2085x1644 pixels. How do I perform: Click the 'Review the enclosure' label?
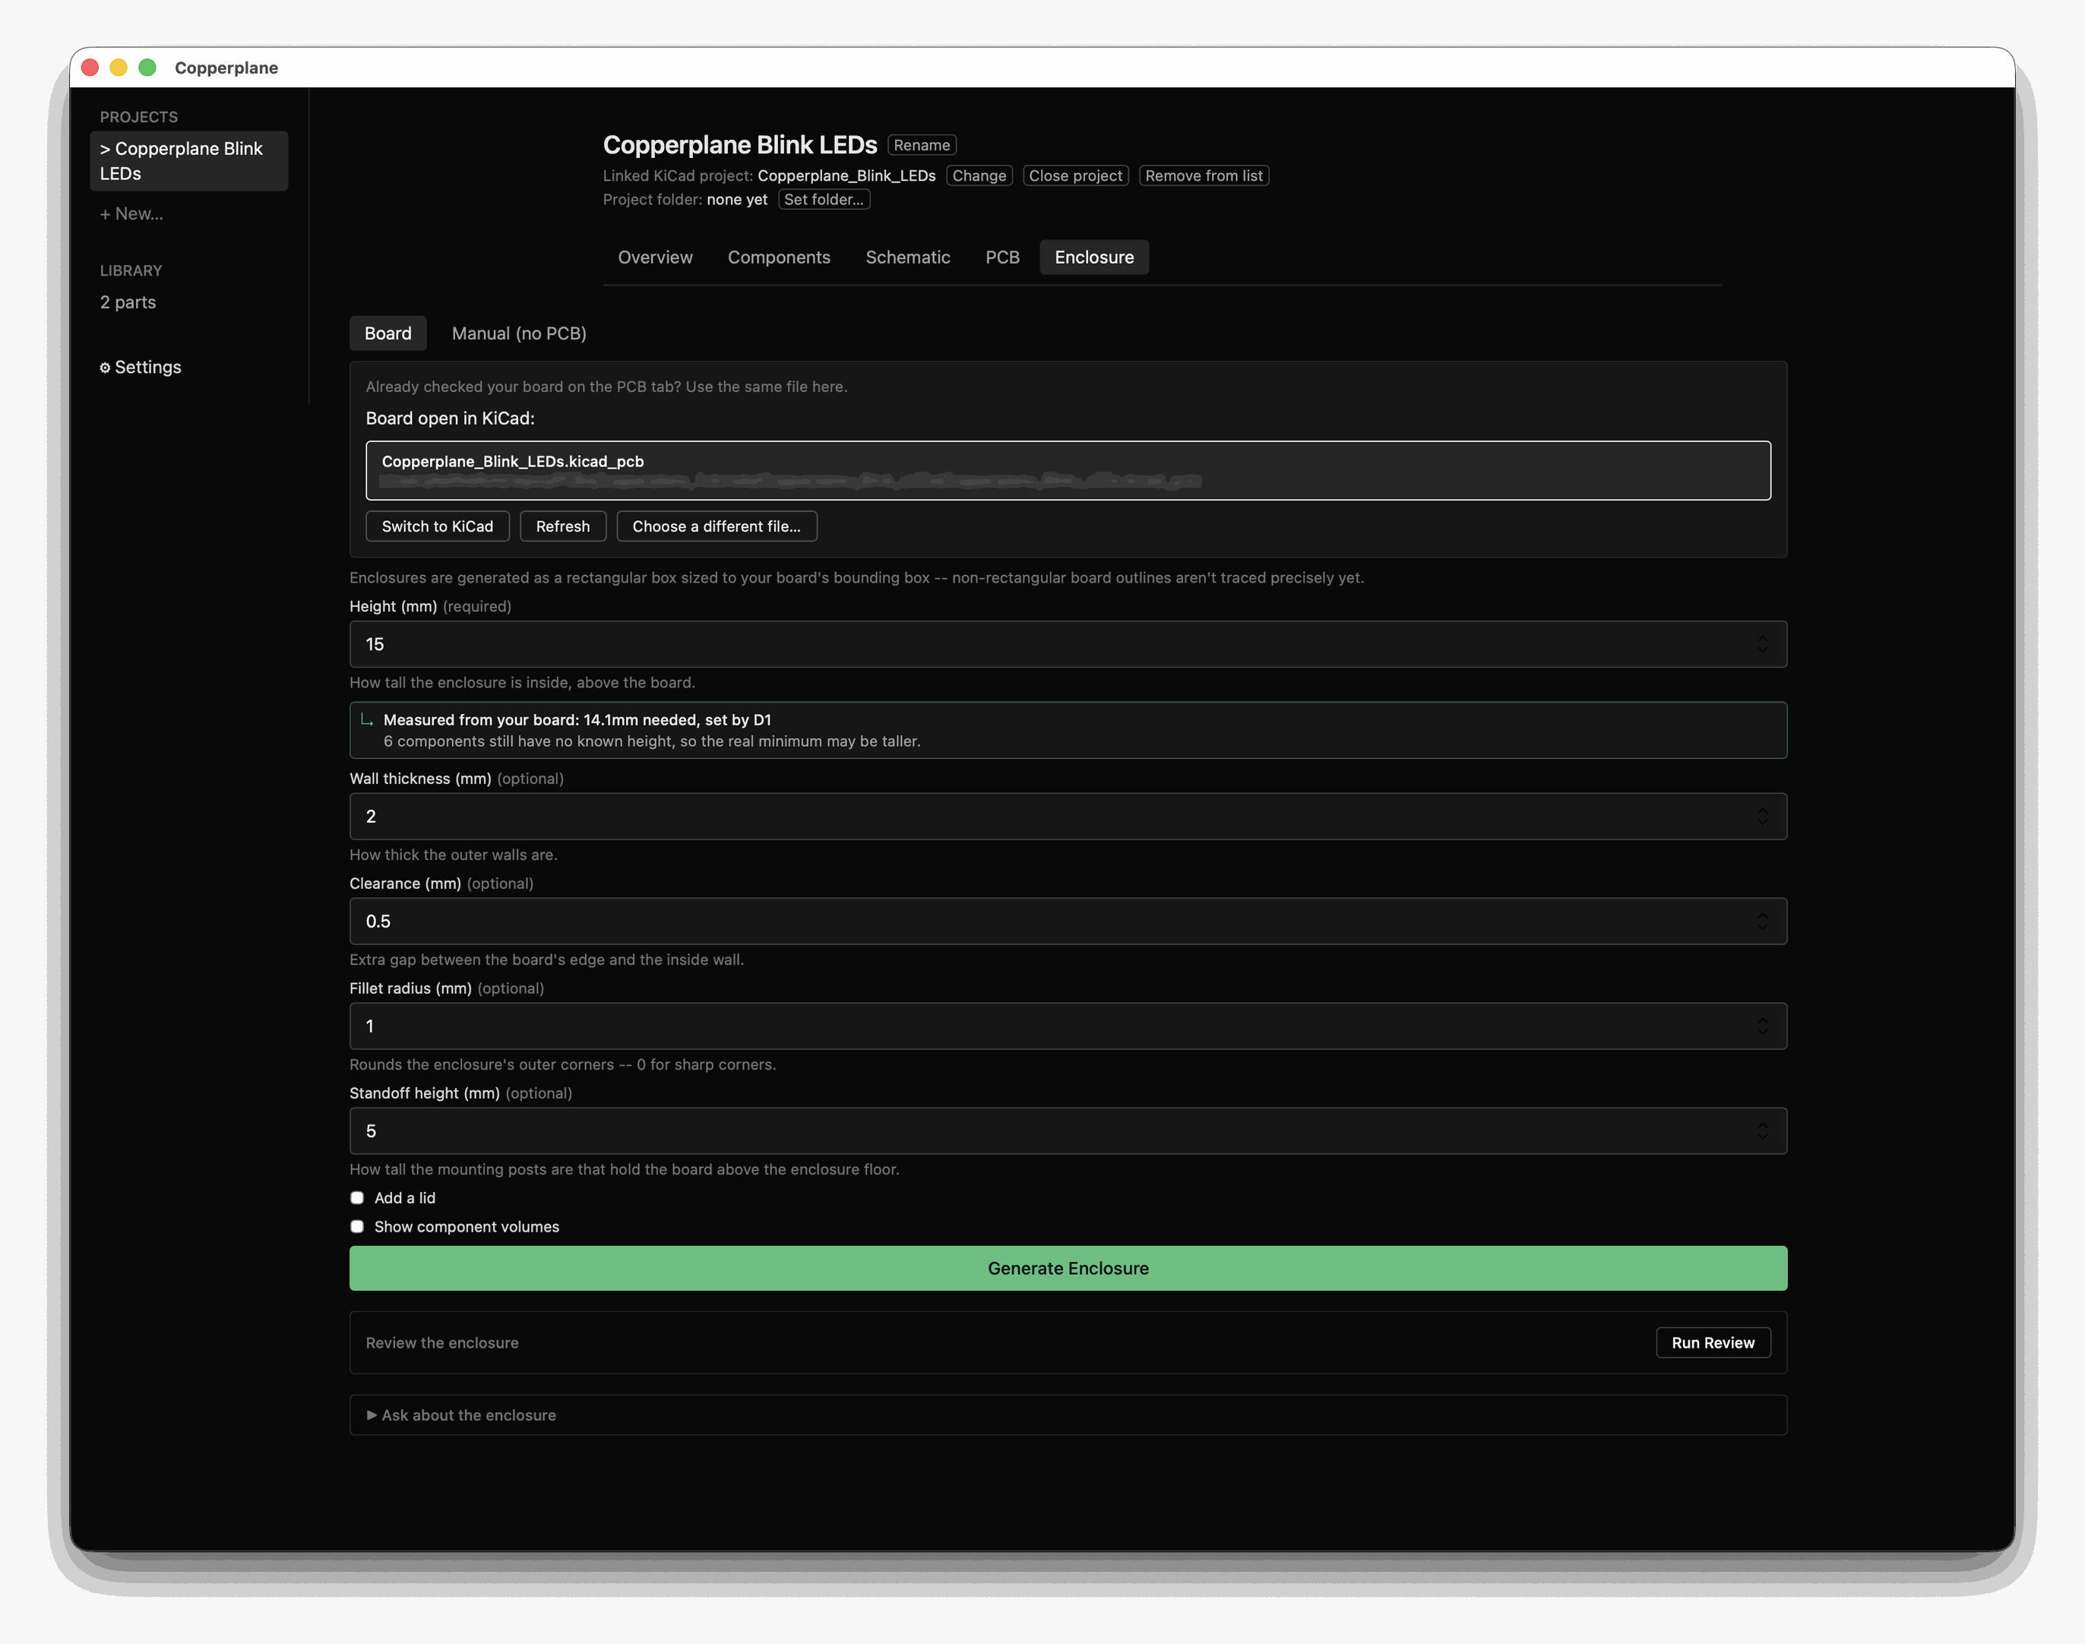441,1342
